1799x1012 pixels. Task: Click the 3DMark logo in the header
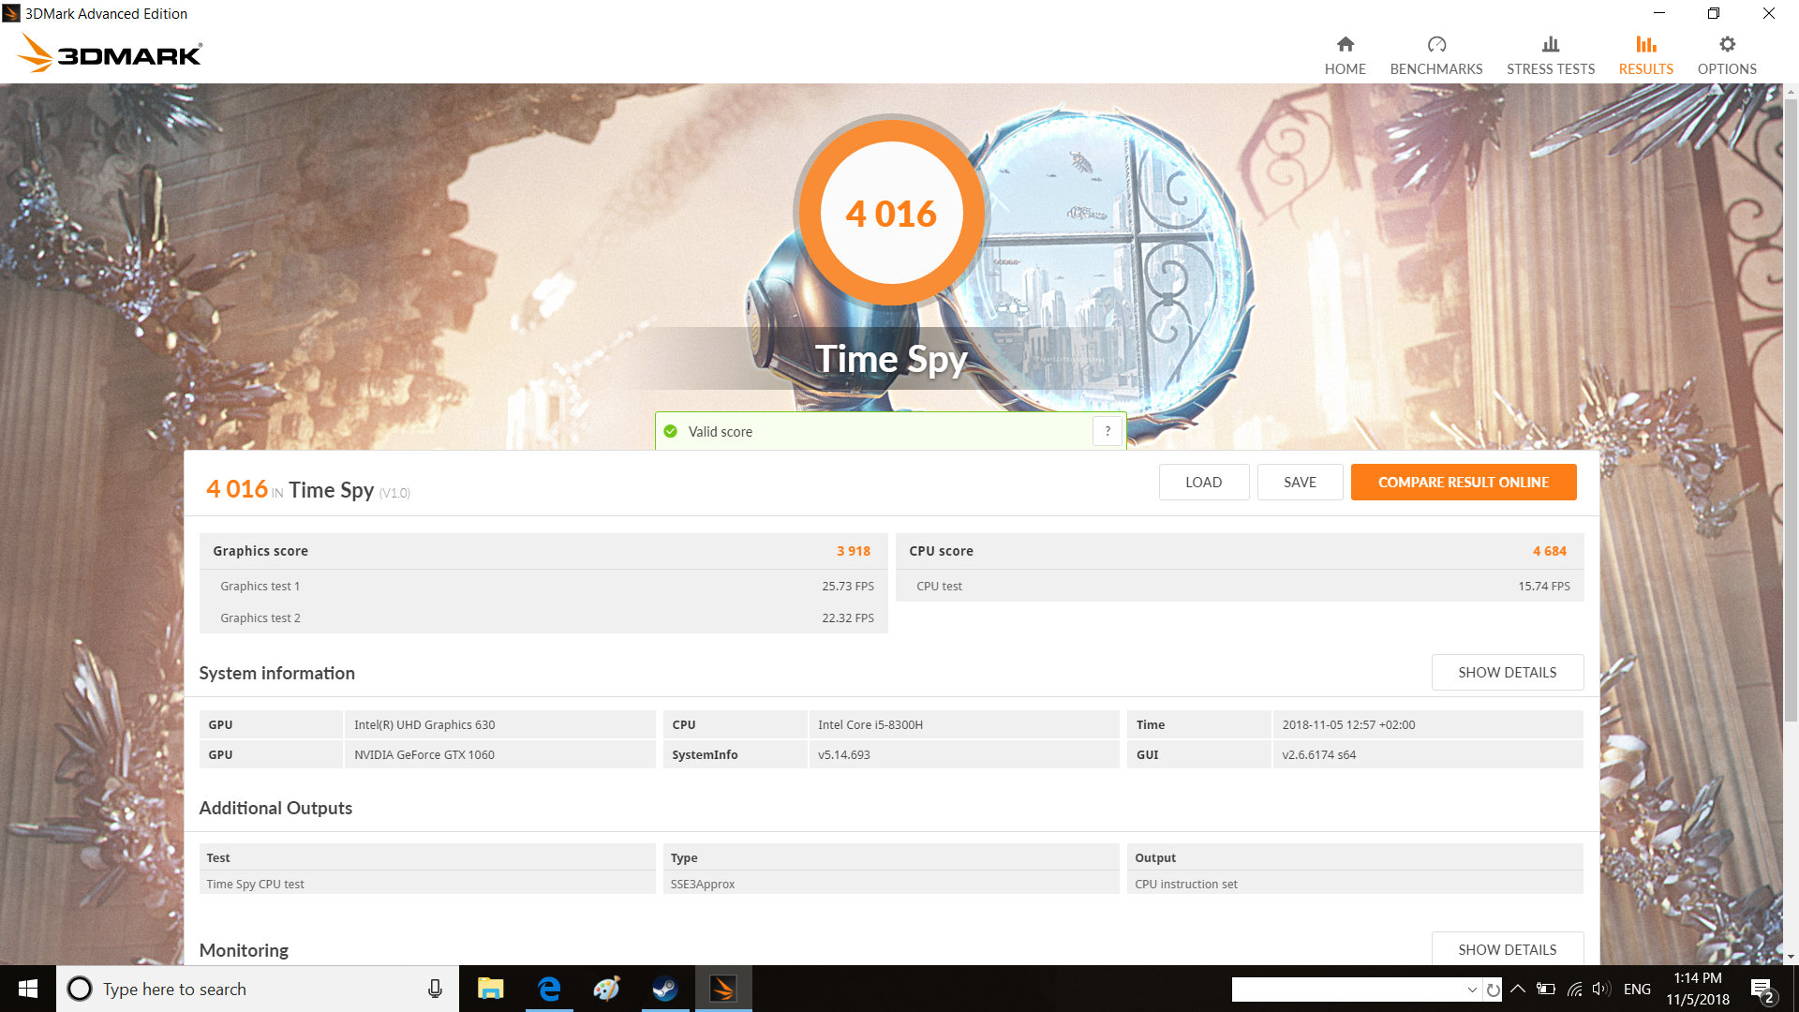pyautogui.click(x=110, y=53)
